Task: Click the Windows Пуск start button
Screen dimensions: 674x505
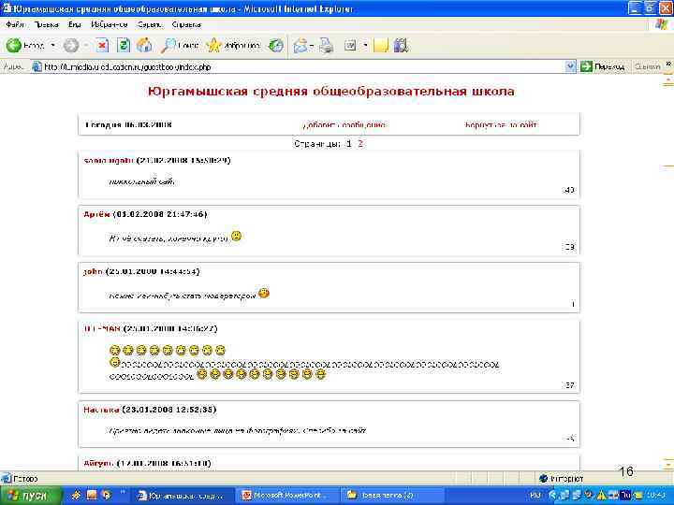Action: [30, 496]
